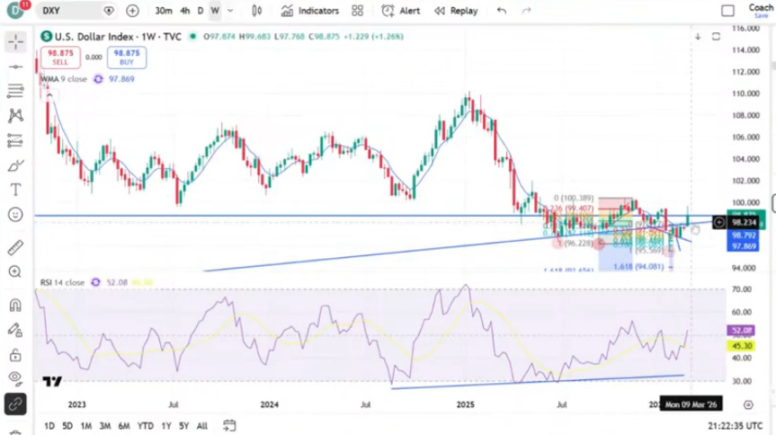Open the Indicators dialog

(x=310, y=11)
